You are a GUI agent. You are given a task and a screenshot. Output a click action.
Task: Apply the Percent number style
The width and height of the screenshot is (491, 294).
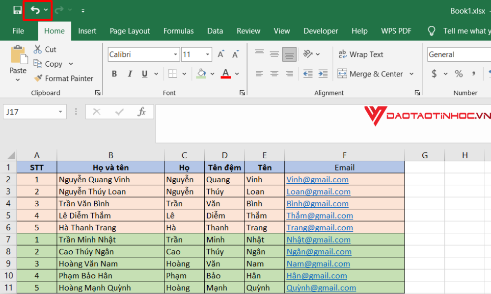459,73
